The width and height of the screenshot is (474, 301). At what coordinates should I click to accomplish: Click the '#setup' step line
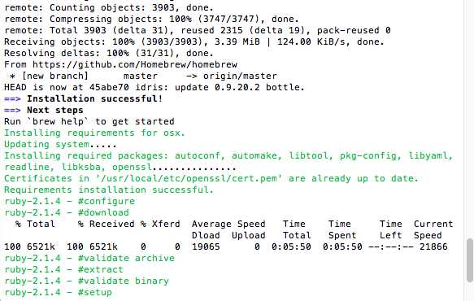click(58, 293)
